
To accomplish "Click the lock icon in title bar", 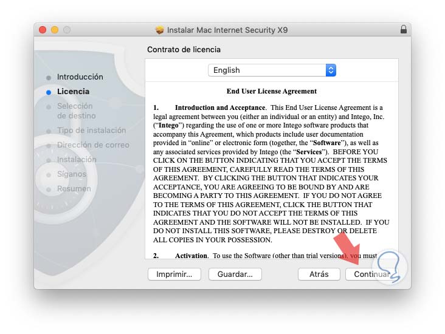I will [404, 29].
